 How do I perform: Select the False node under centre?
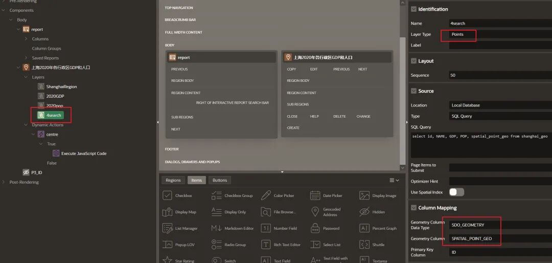52,163
